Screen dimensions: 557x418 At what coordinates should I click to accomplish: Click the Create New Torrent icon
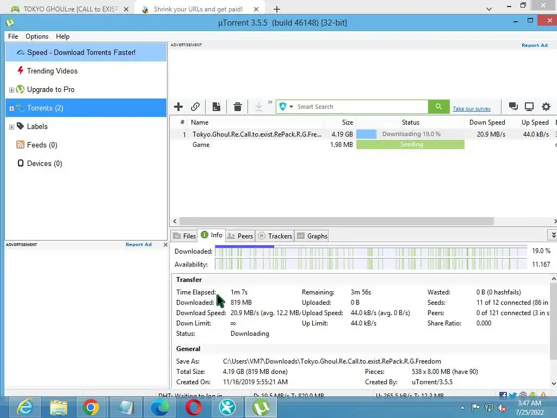pyautogui.click(x=216, y=107)
